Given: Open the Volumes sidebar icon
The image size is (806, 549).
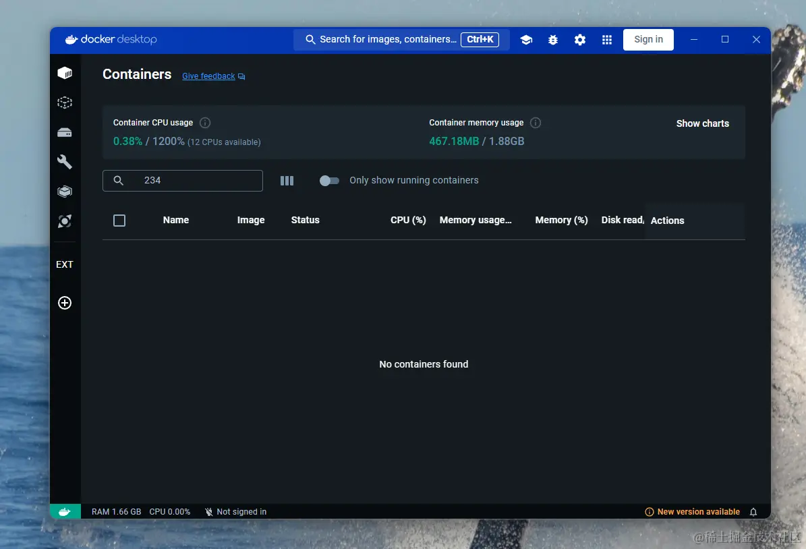Looking at the screenshot, I should click(x=65, y=133).
